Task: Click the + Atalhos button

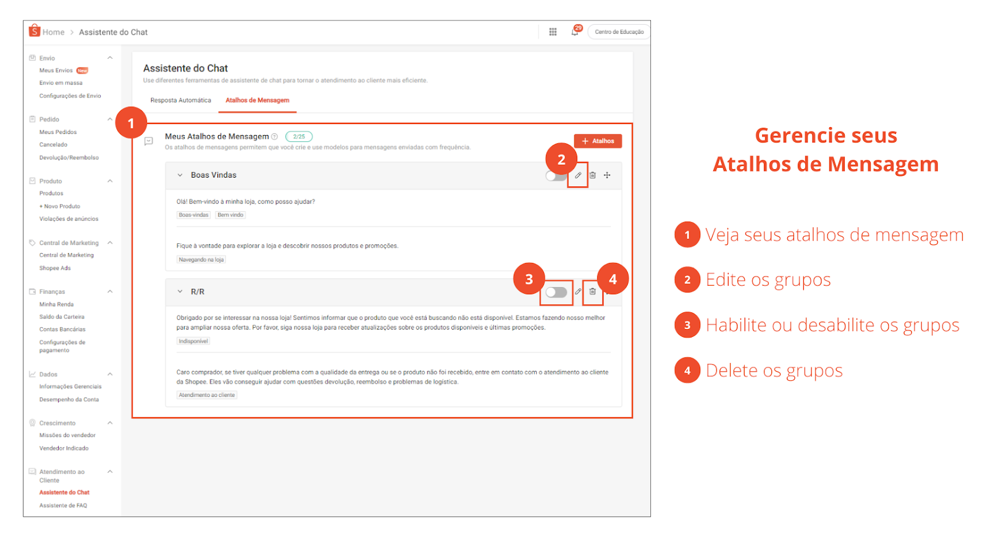Action: click(x=598, y=141)
